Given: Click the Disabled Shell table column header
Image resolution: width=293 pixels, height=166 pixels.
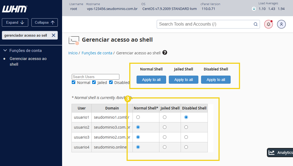Looking at the screenshot, I should (x=194, y=108).
